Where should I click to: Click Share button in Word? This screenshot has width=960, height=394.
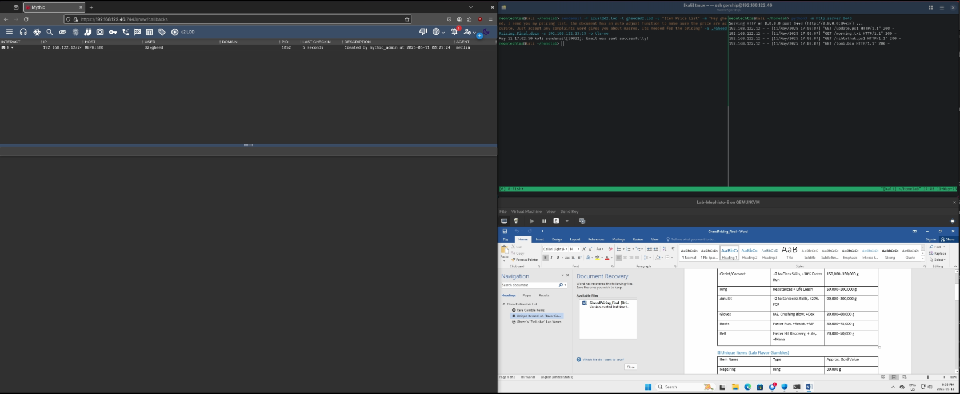[x=949, y=239]
